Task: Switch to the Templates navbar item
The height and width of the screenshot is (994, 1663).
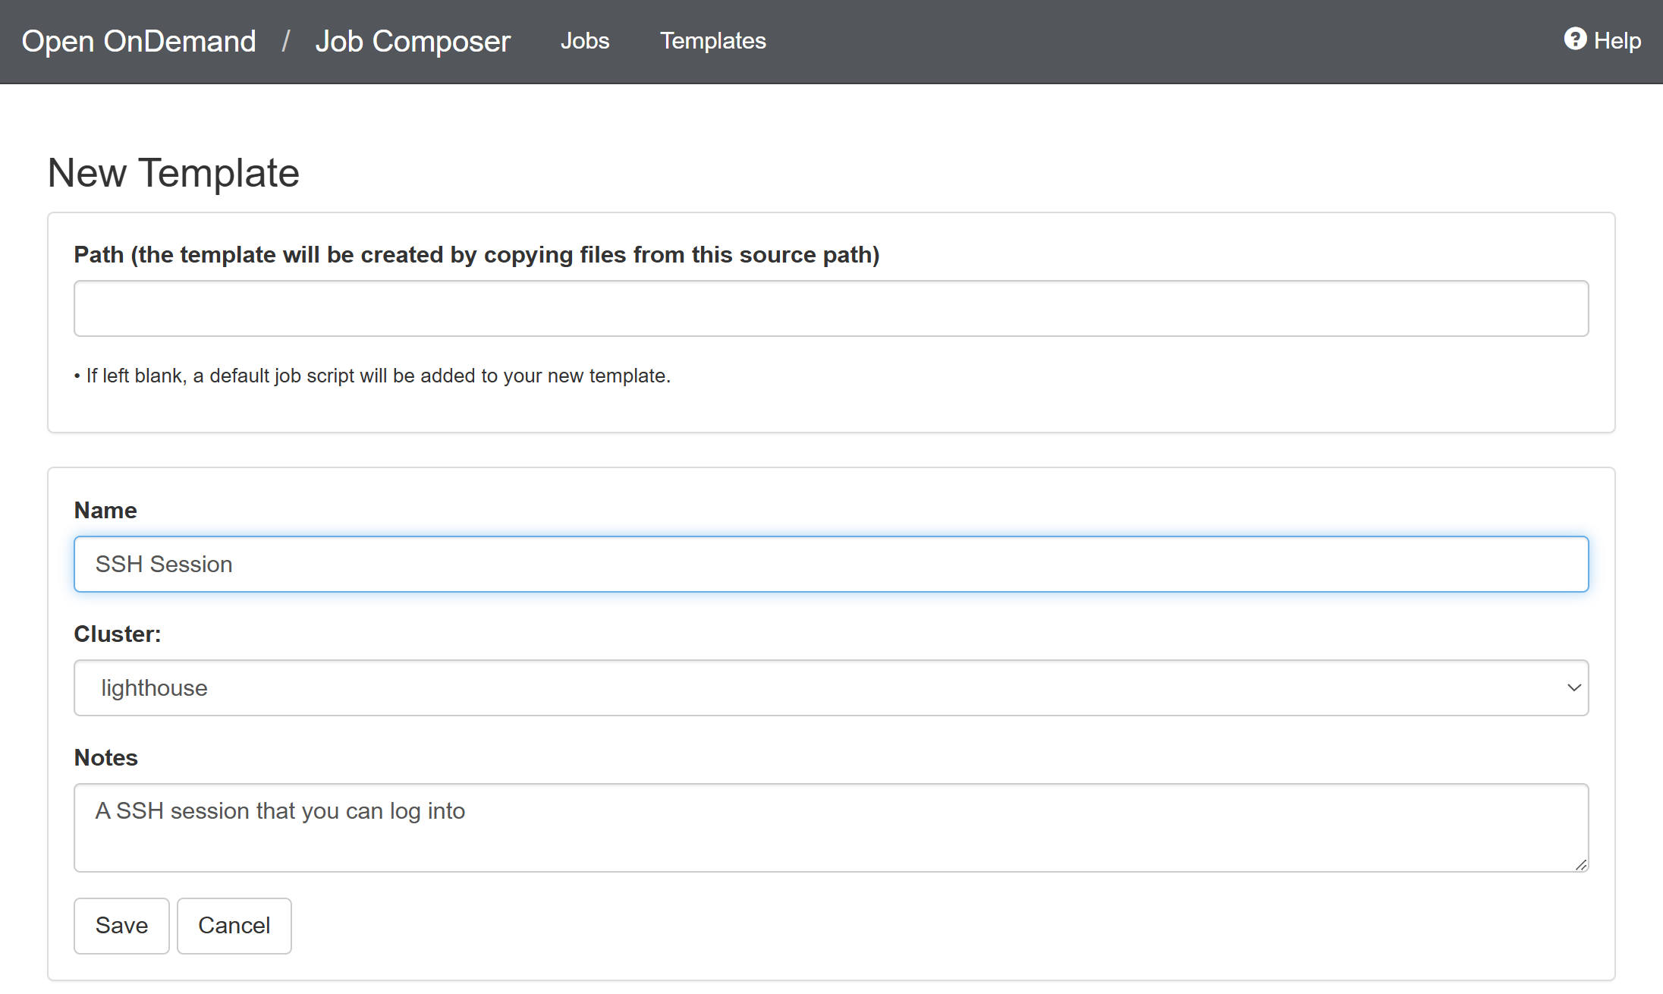Action: click(712, 41)
